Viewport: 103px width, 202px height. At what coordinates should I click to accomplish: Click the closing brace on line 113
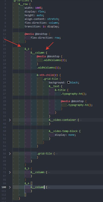pos(19,199)
